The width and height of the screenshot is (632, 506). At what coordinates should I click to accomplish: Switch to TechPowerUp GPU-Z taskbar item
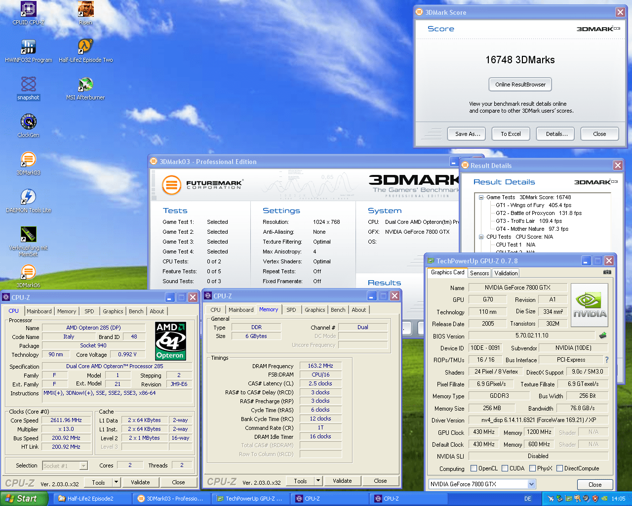(250, 499)
